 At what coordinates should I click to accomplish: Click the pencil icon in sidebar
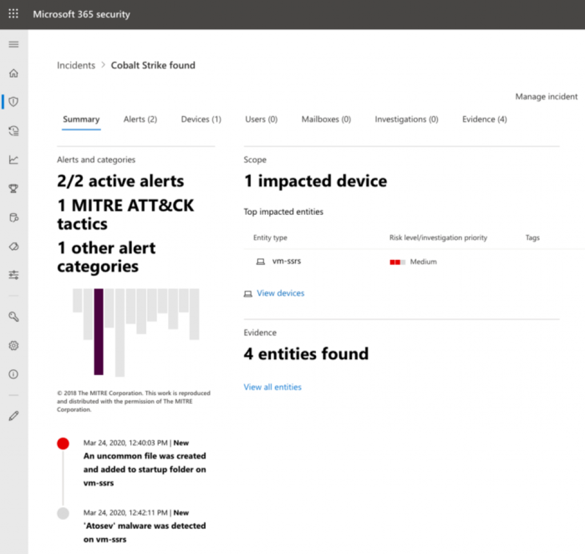coord(14,416)
